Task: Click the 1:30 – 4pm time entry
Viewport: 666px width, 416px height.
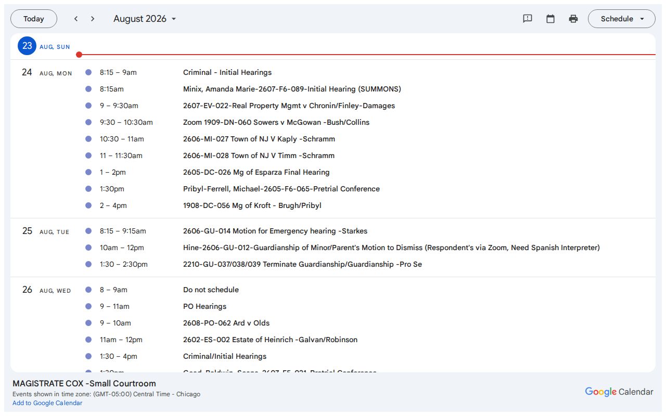Action: (119, 356)
